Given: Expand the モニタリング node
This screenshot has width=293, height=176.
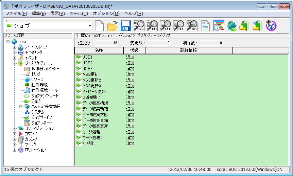Looking at the screenshot, I should click(x=14, y=52).
